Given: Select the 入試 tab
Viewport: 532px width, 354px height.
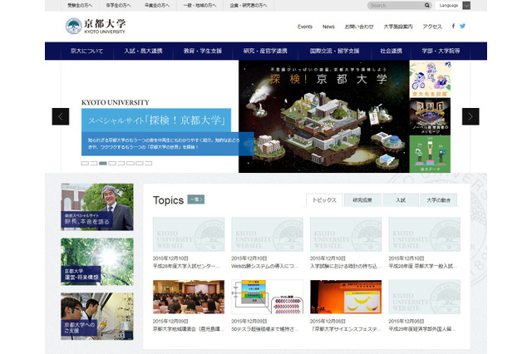Looking at the screenshot, I should pos(401,200).
